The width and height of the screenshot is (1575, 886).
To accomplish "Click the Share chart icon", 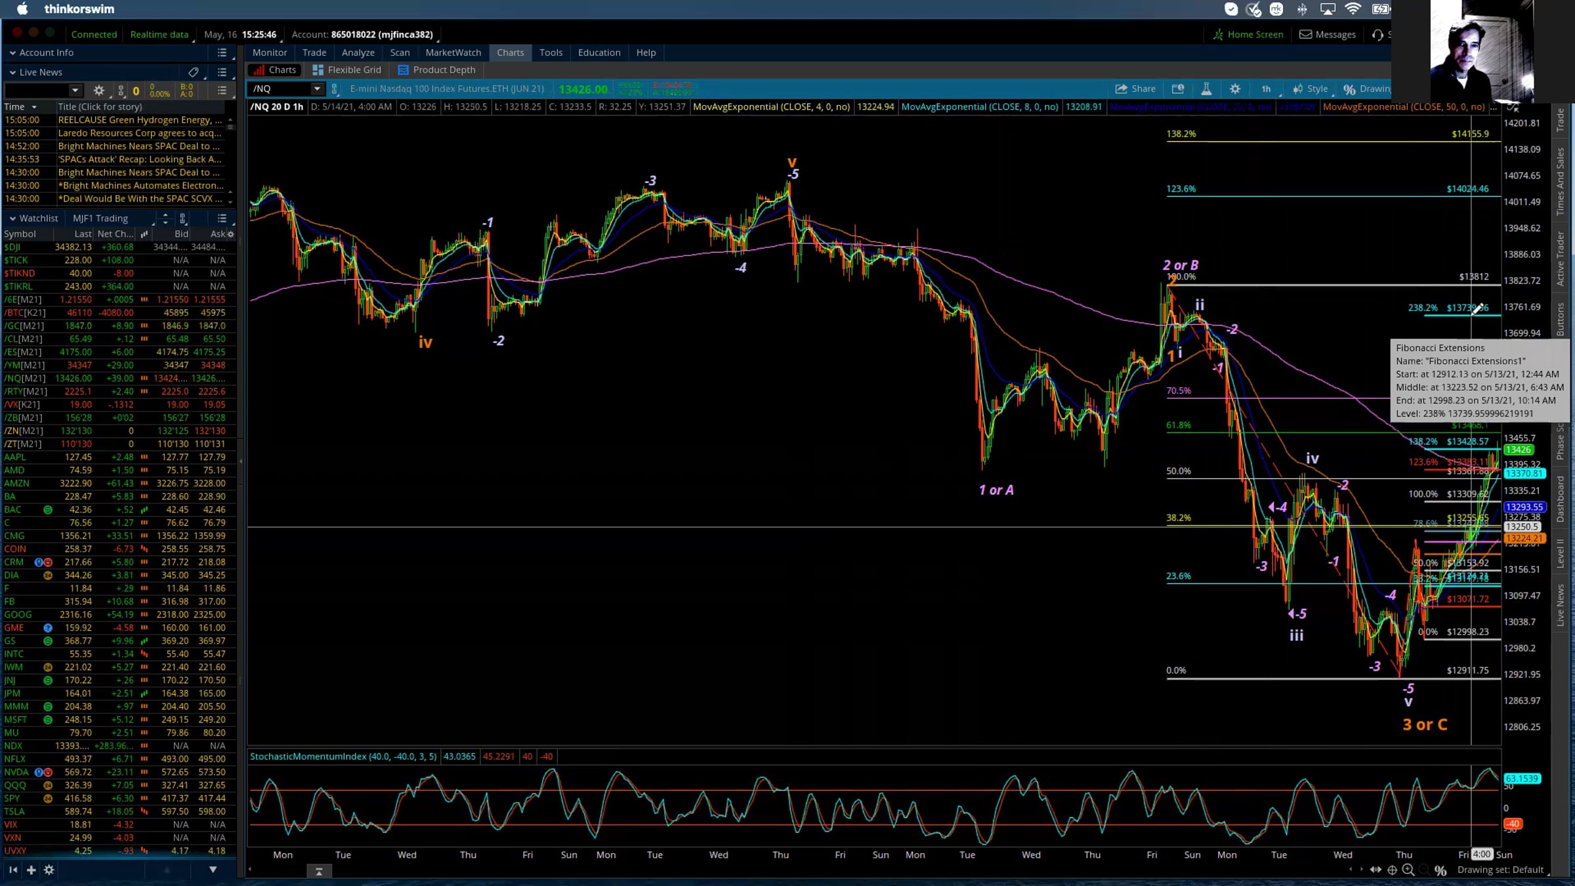I will pyautogui.click(x=1135, y=89).
